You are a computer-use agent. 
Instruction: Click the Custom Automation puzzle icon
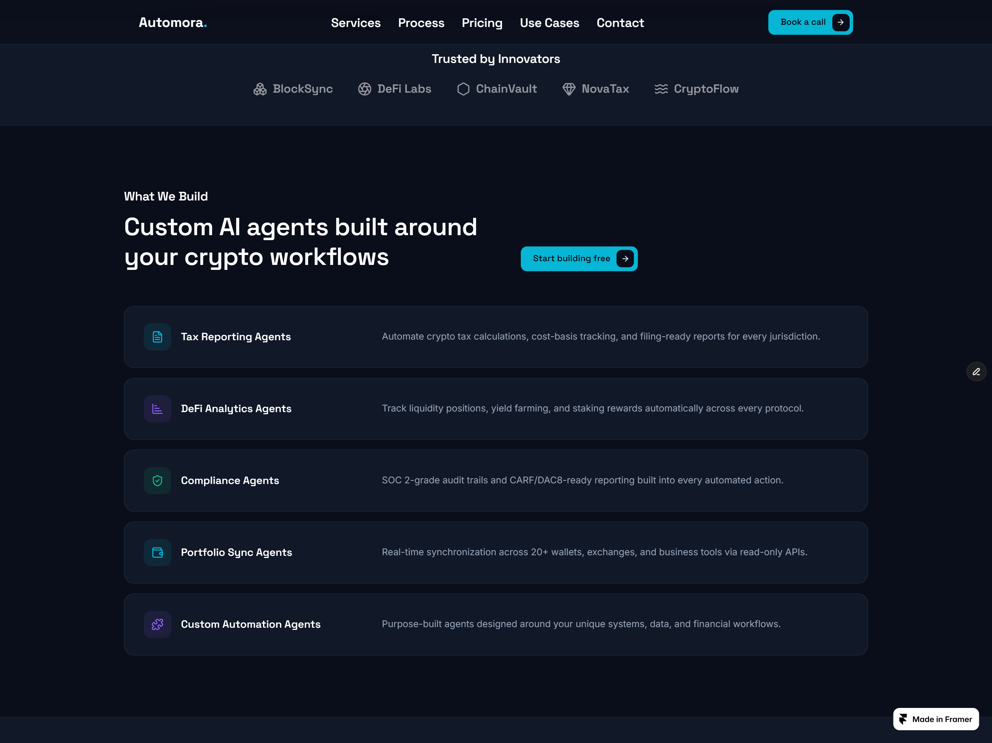tap(157, 625)
